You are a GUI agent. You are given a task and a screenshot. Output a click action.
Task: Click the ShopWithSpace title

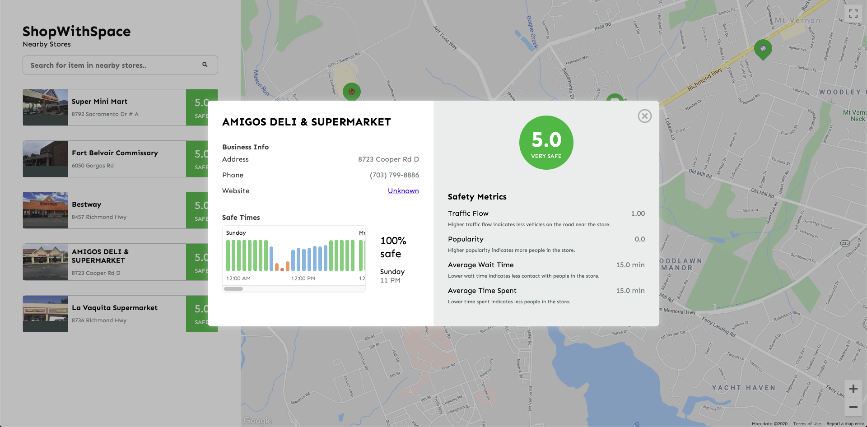[77, 32]
